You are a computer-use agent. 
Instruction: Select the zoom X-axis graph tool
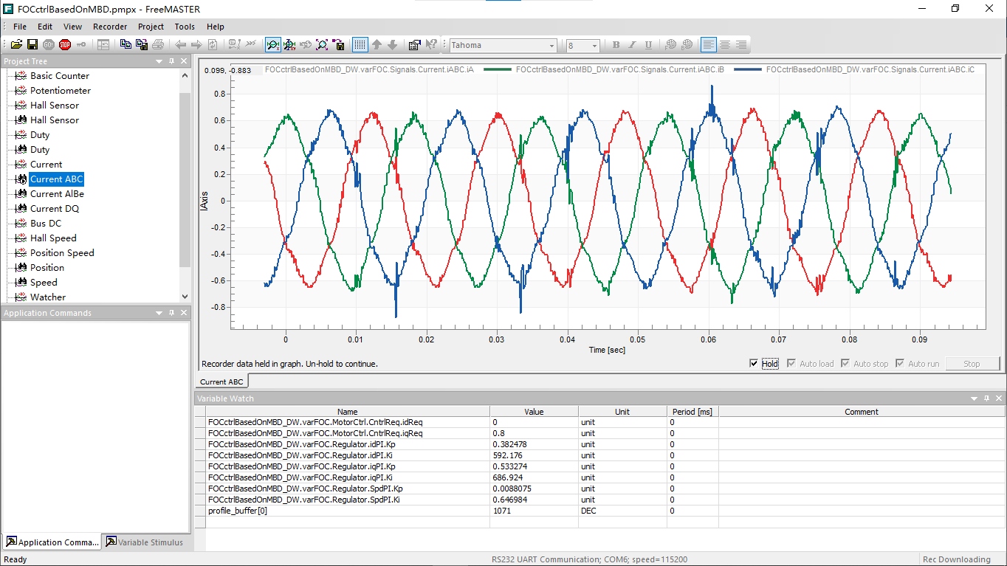pos(273,45)
